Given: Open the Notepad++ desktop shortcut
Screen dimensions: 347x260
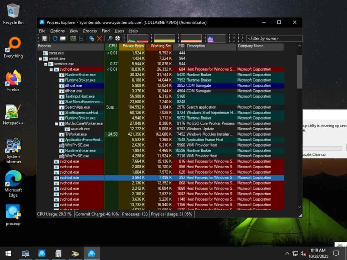Looking at the screenshot, I should point(13,115).
